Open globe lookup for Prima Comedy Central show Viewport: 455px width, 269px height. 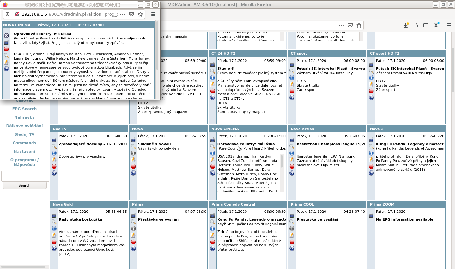[213, 248]
